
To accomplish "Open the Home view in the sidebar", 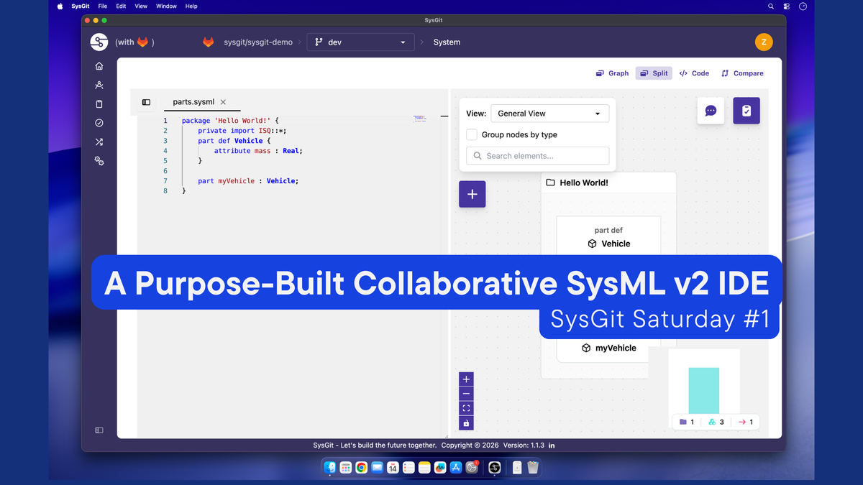I will click(99, 65).
